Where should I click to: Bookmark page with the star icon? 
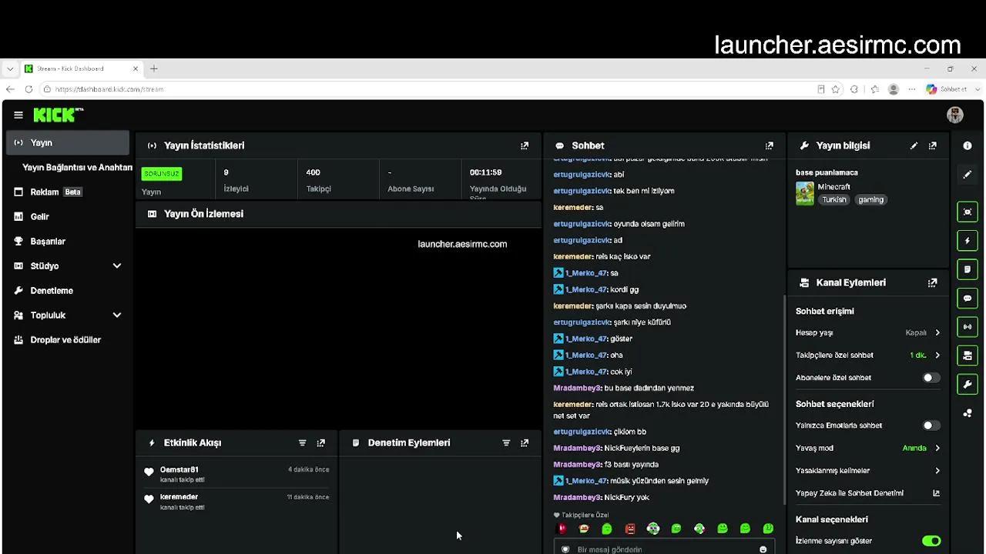tap(836, 89)
